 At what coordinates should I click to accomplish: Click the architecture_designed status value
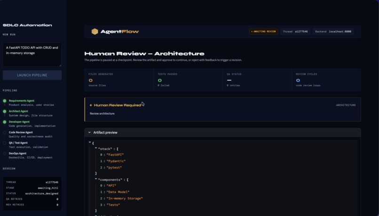[42, 194]
